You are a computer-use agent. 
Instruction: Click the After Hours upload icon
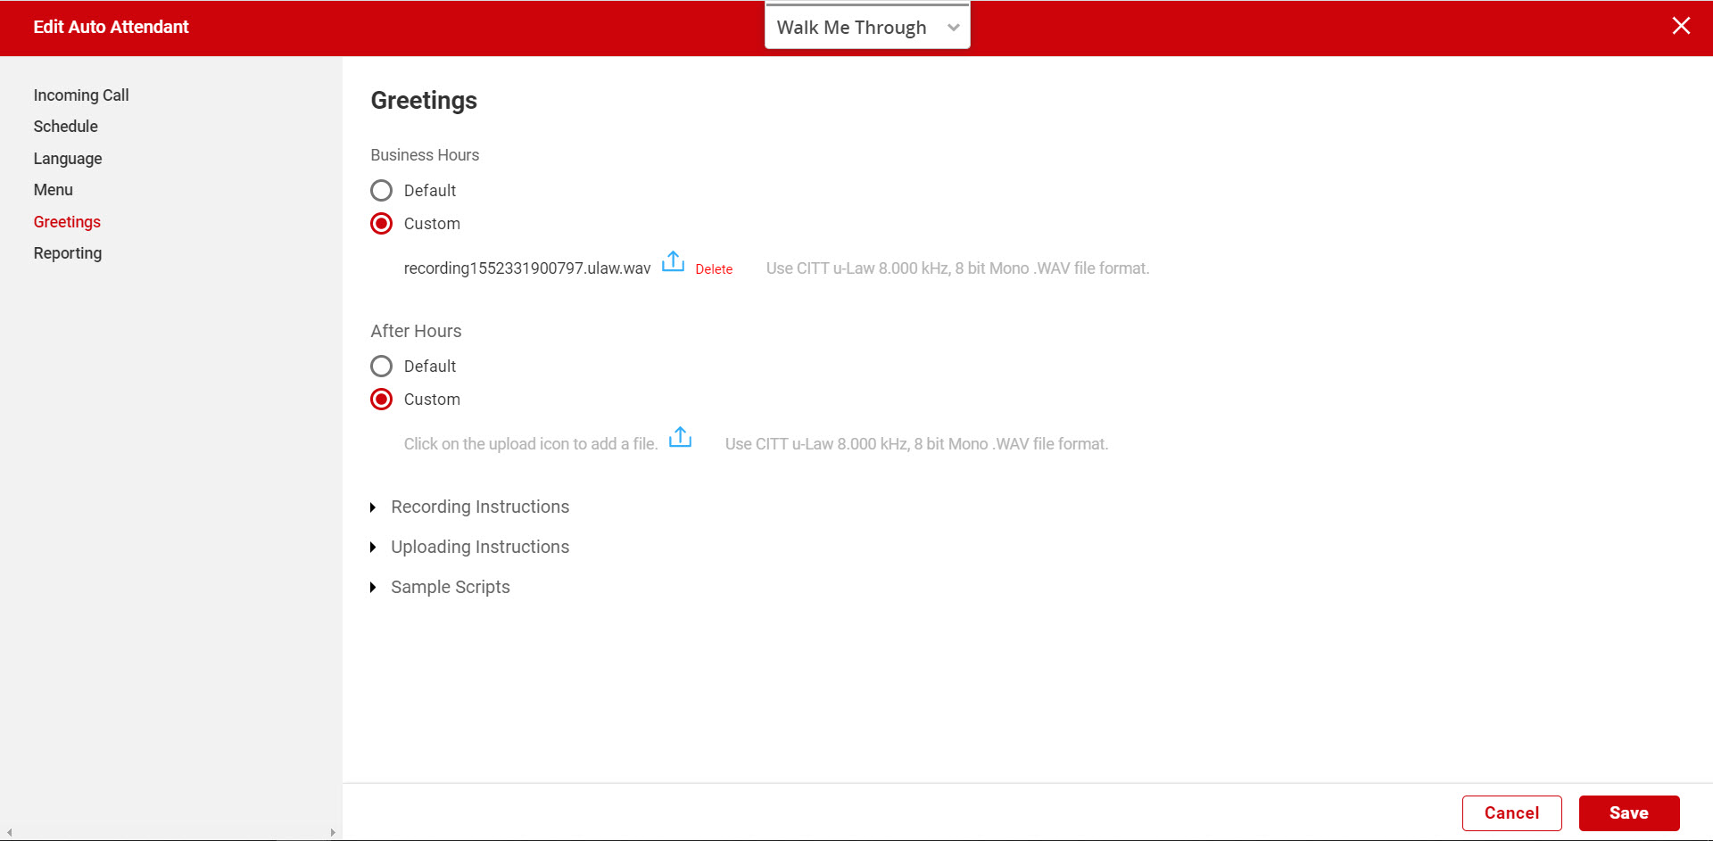680,437
